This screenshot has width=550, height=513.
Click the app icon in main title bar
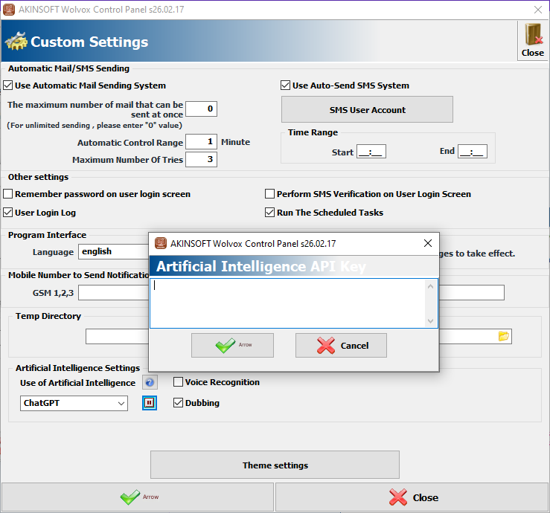tap(9, 10)
